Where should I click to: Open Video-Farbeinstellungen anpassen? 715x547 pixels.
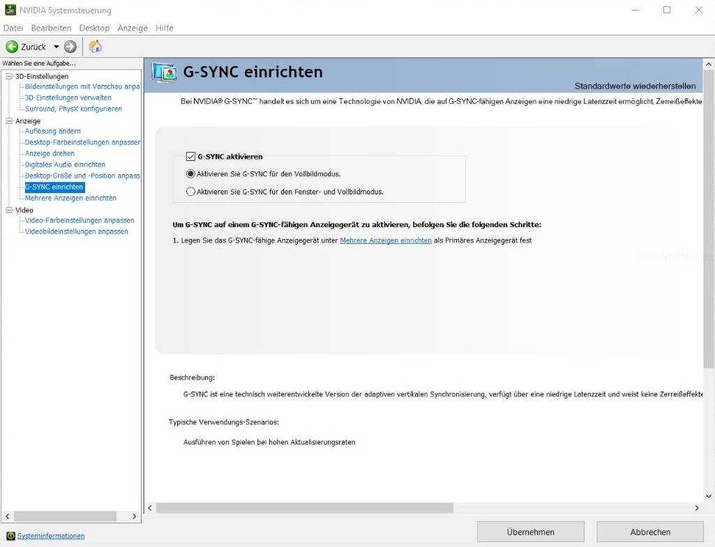(x=80, y=220)
